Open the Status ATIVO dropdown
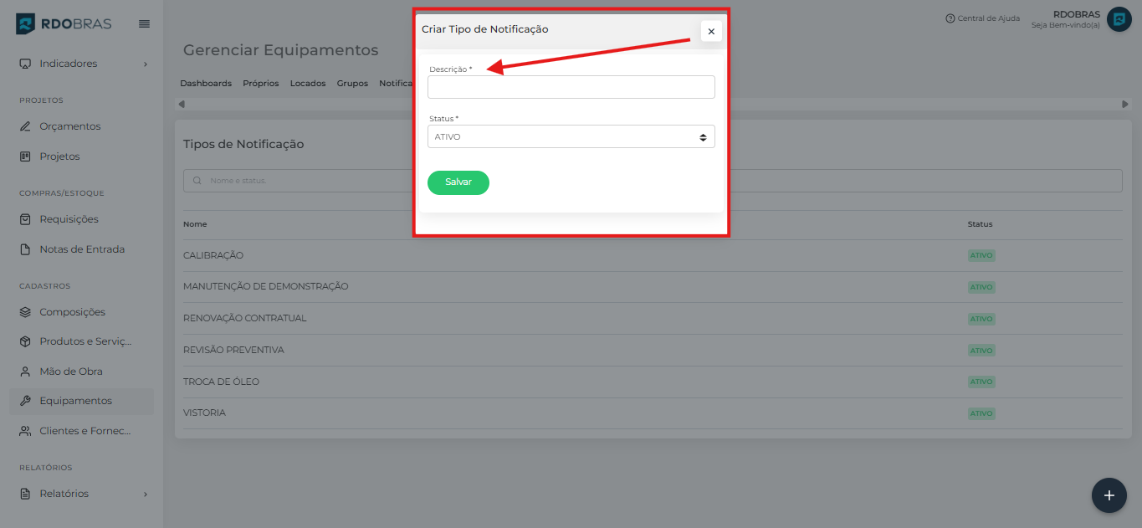Screen dimensions: 1142x528 [571, 136]
